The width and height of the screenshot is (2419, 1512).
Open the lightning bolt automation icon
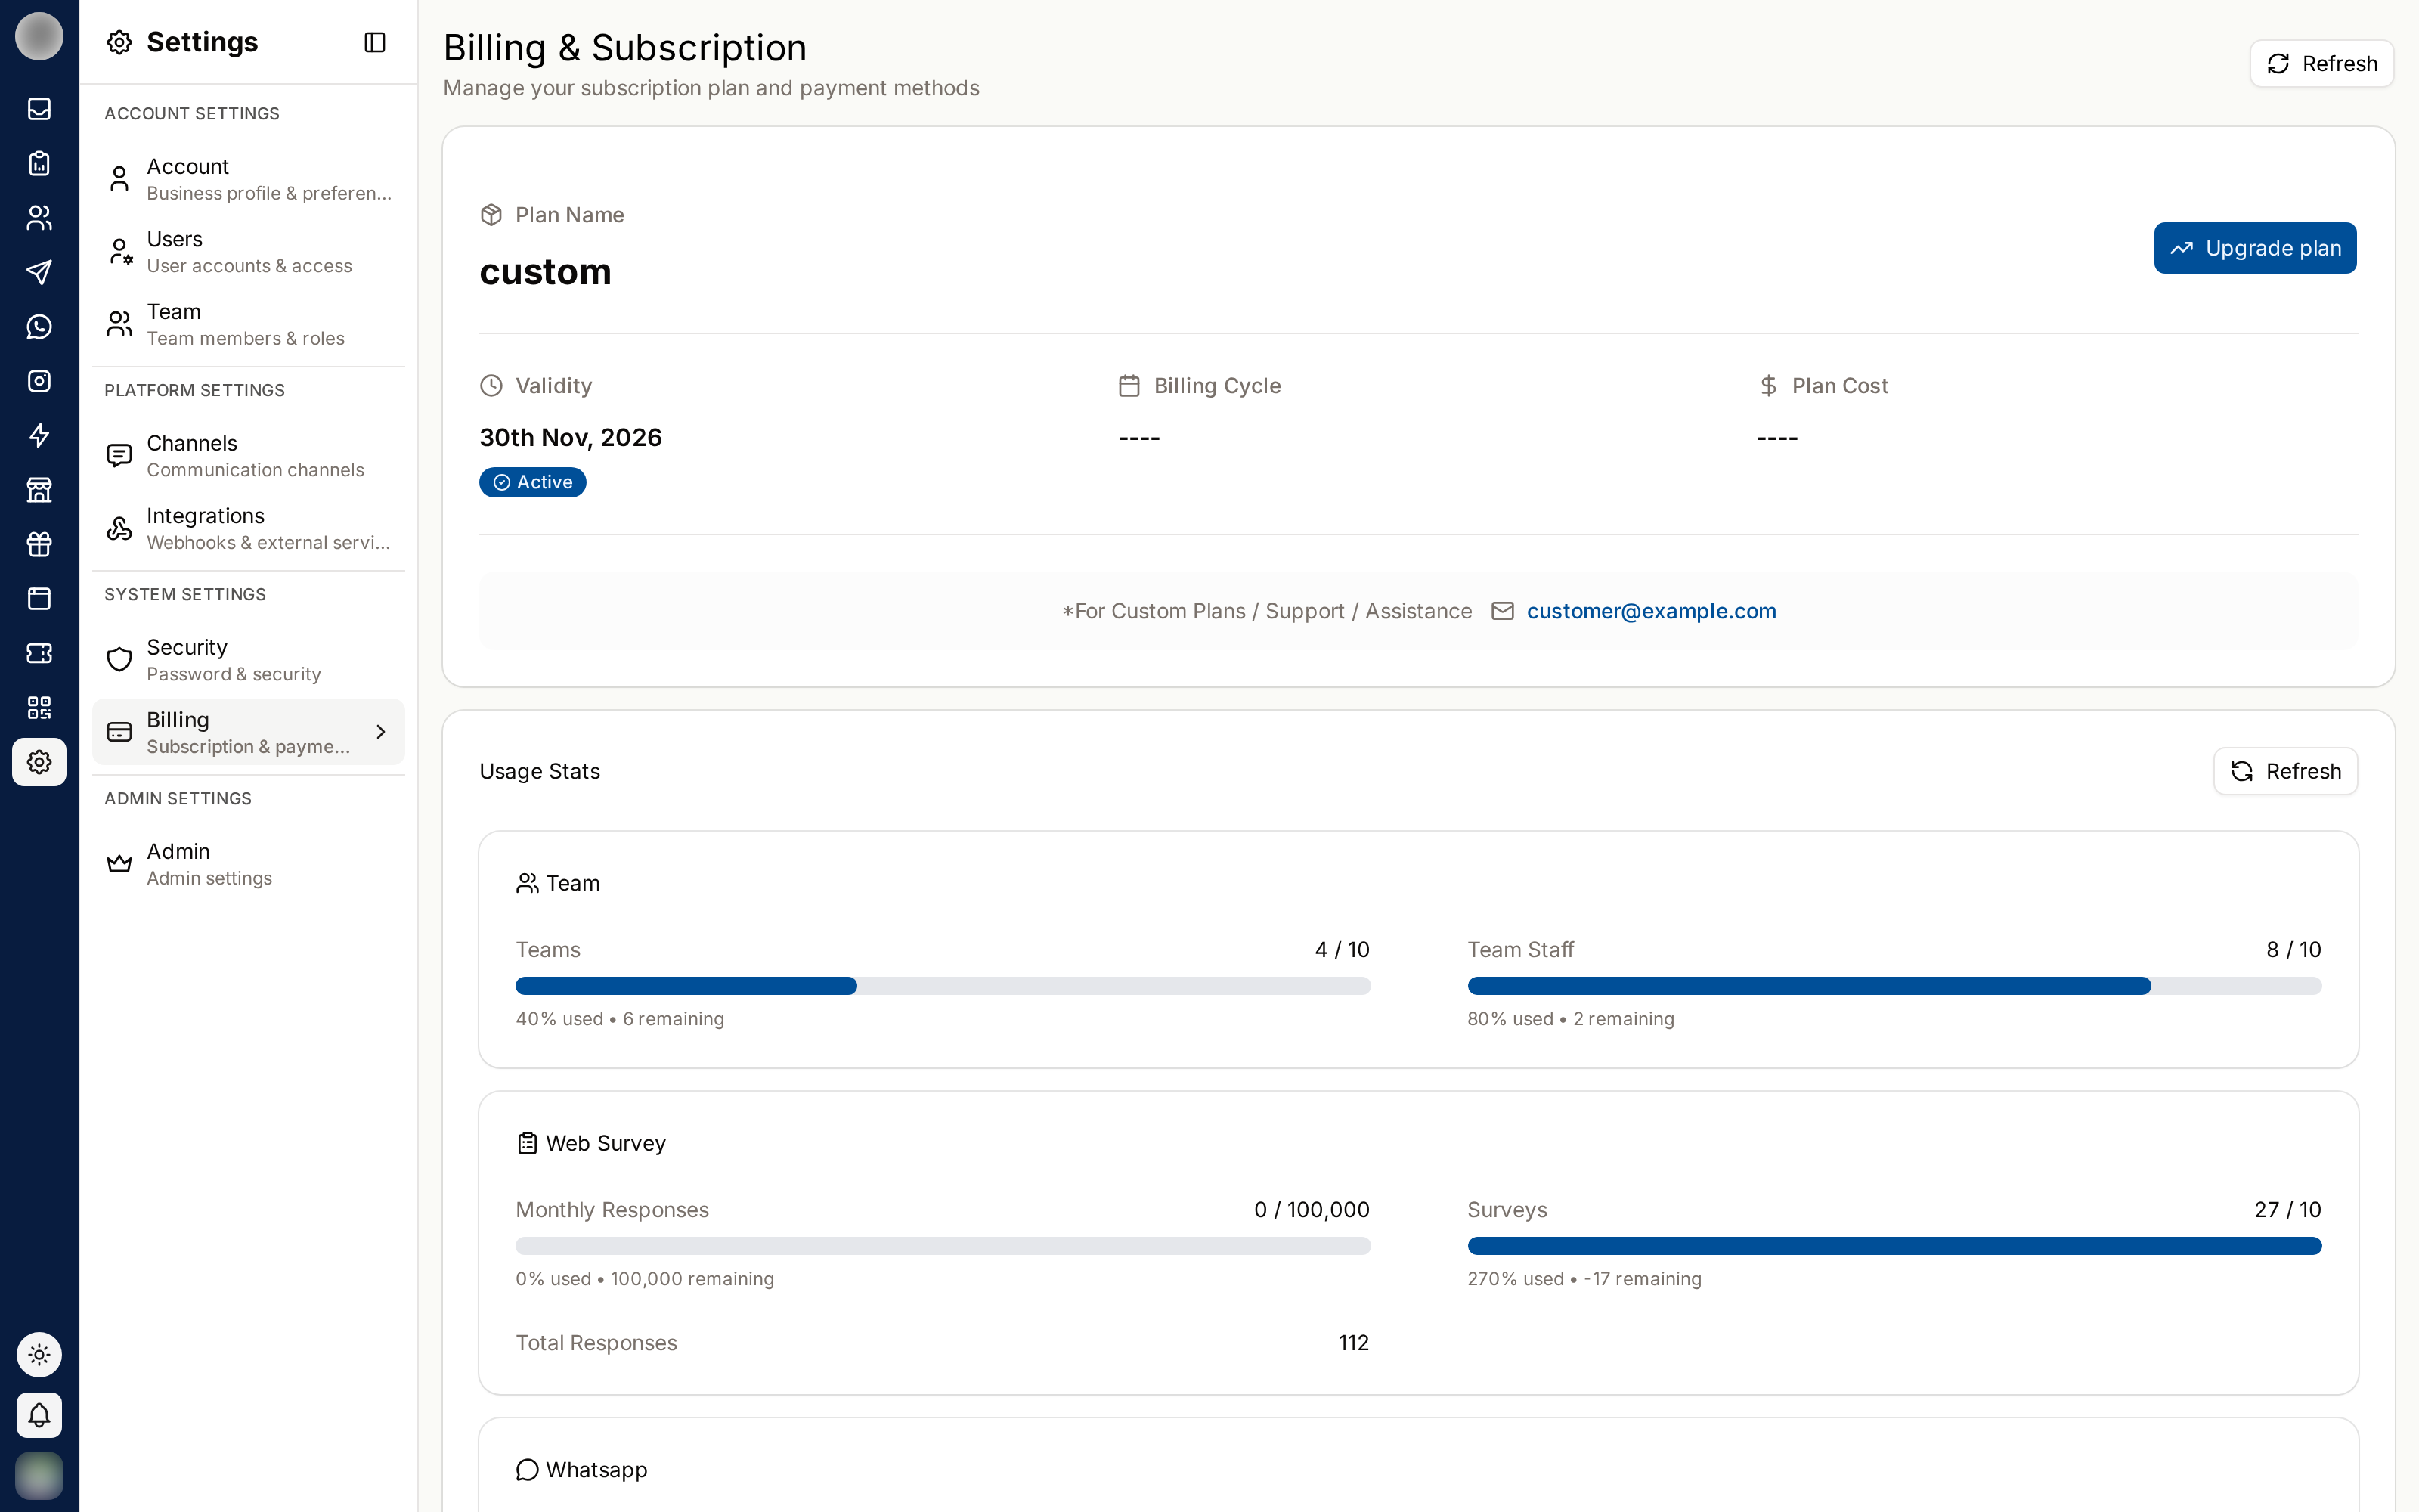point(39,435)
